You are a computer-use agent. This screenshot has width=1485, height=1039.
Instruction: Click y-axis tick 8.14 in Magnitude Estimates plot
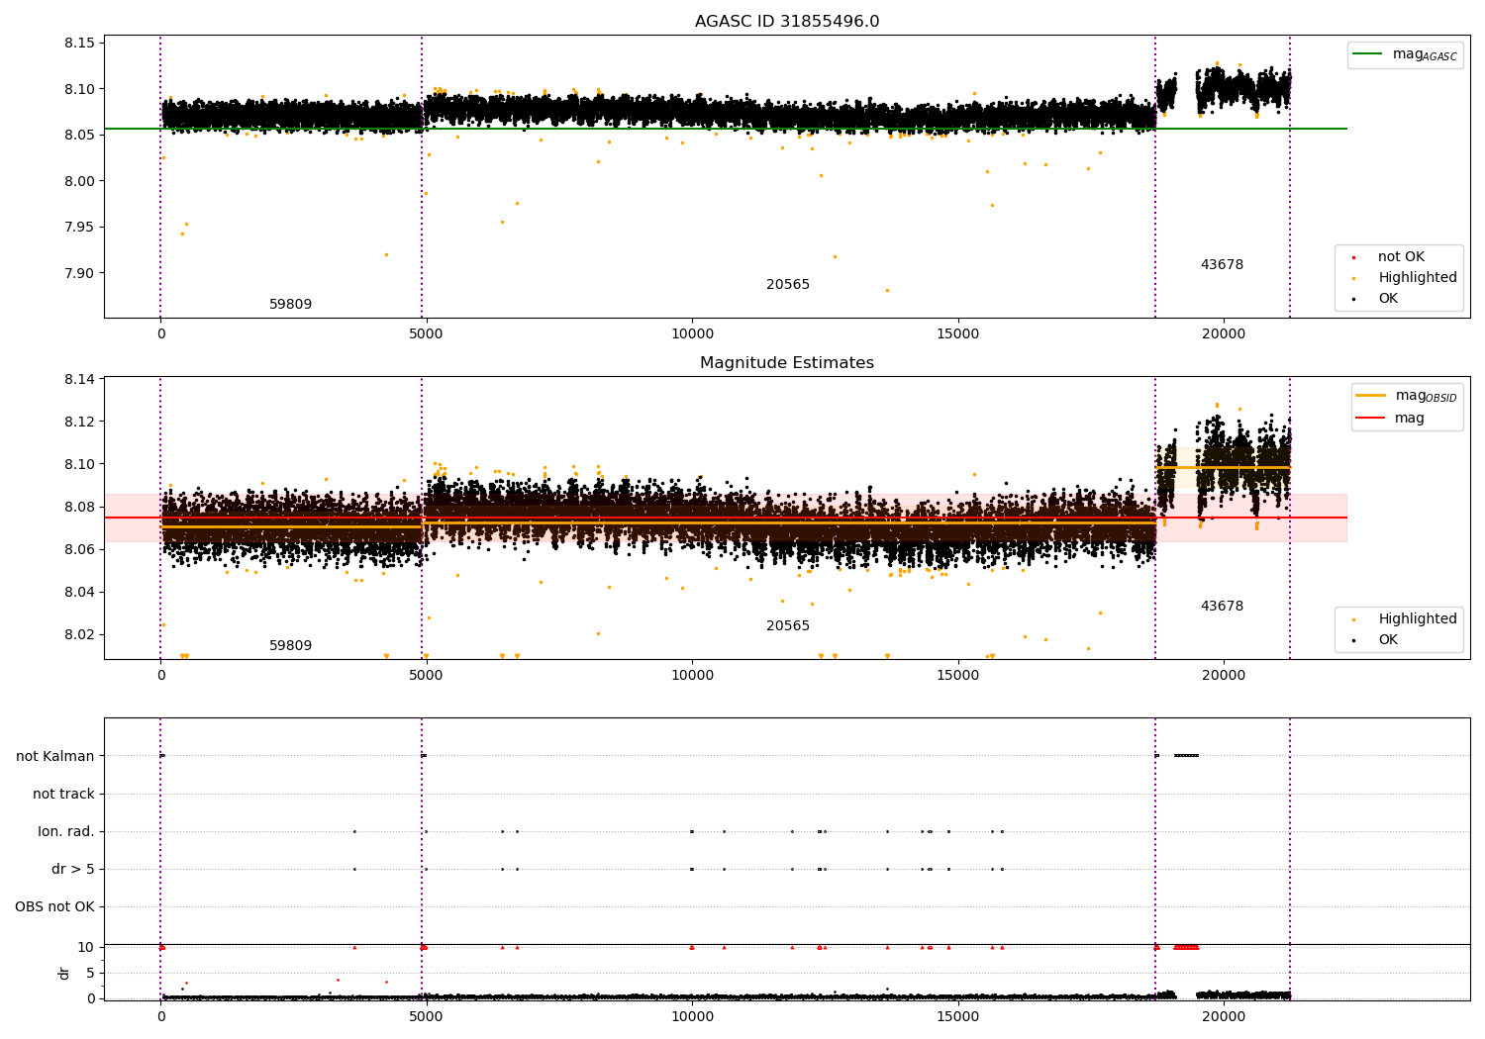[80, 380]
